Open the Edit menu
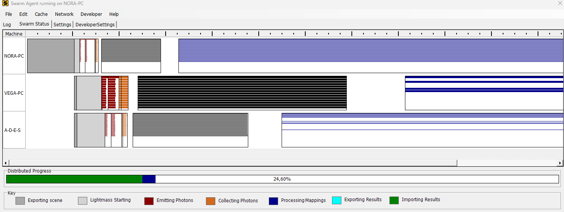 (x=24, y=14)
